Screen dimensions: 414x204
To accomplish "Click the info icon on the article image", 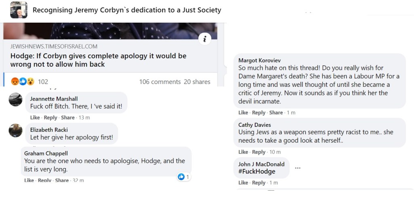I will tap(205, 39).
